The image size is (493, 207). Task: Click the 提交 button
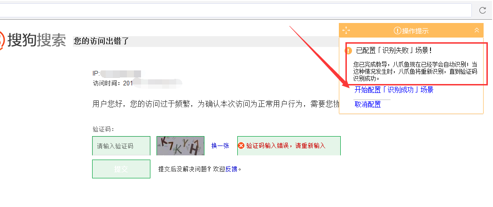pos(121,169)
